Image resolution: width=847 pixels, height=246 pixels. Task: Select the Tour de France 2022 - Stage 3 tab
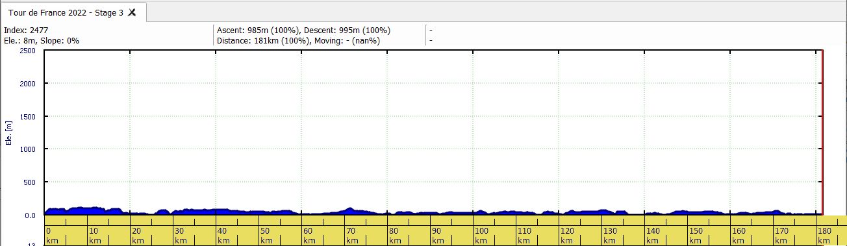click(x=73, y=12)
